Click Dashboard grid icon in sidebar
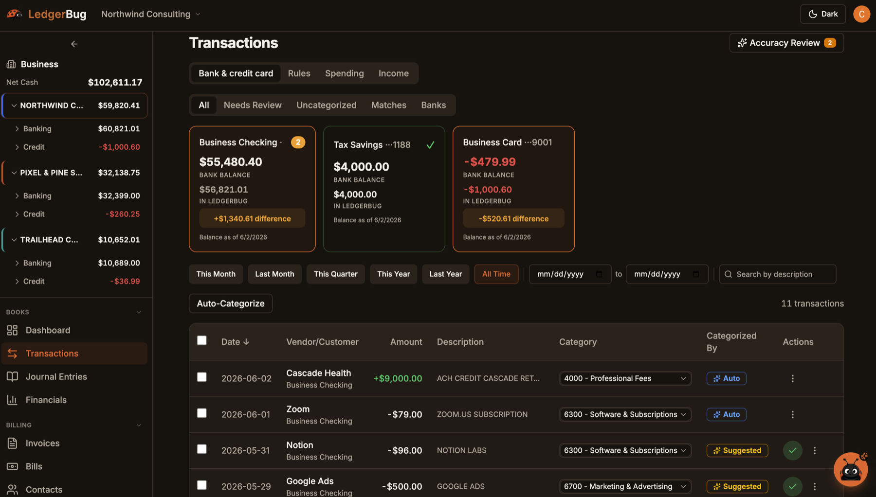Viewport: 876px width, 497px height. pos(12,330)
